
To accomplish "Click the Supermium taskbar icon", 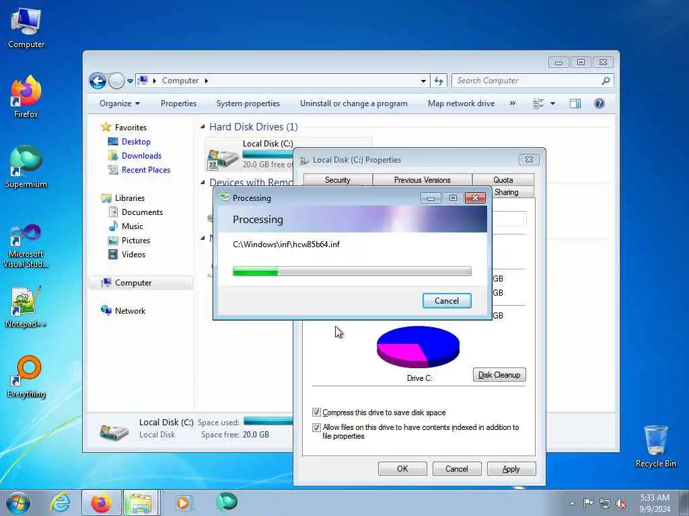I will [227, 502].
